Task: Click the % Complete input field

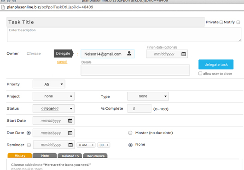Action: pyautogui.click(x=139, y=108)
